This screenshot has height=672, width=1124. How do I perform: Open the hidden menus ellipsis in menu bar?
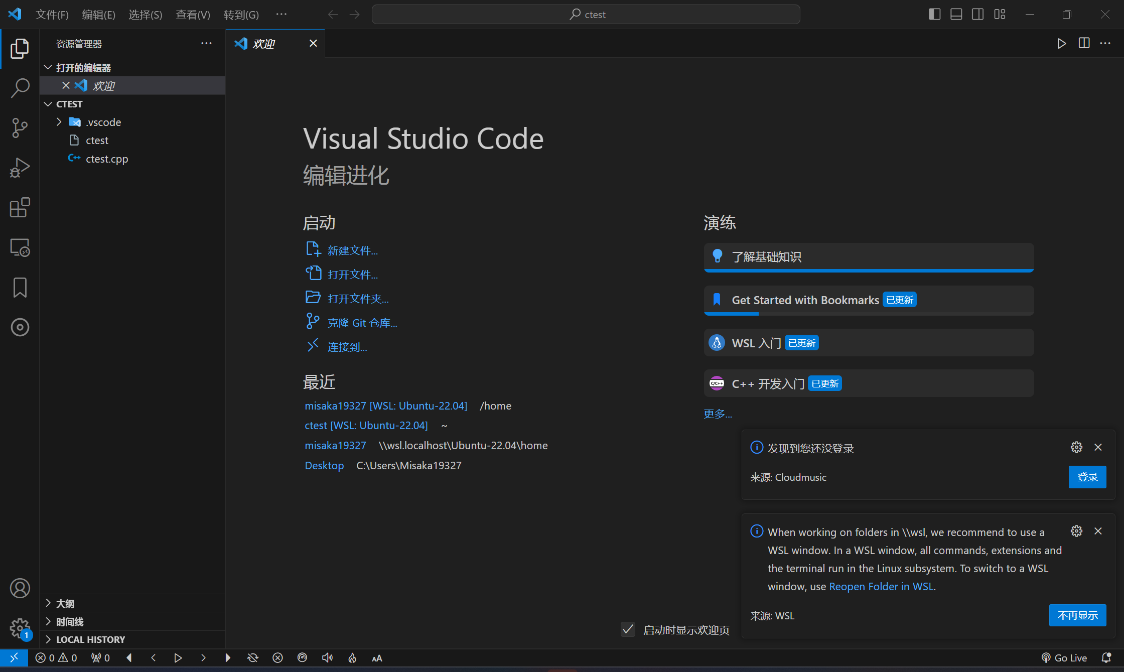282,14
